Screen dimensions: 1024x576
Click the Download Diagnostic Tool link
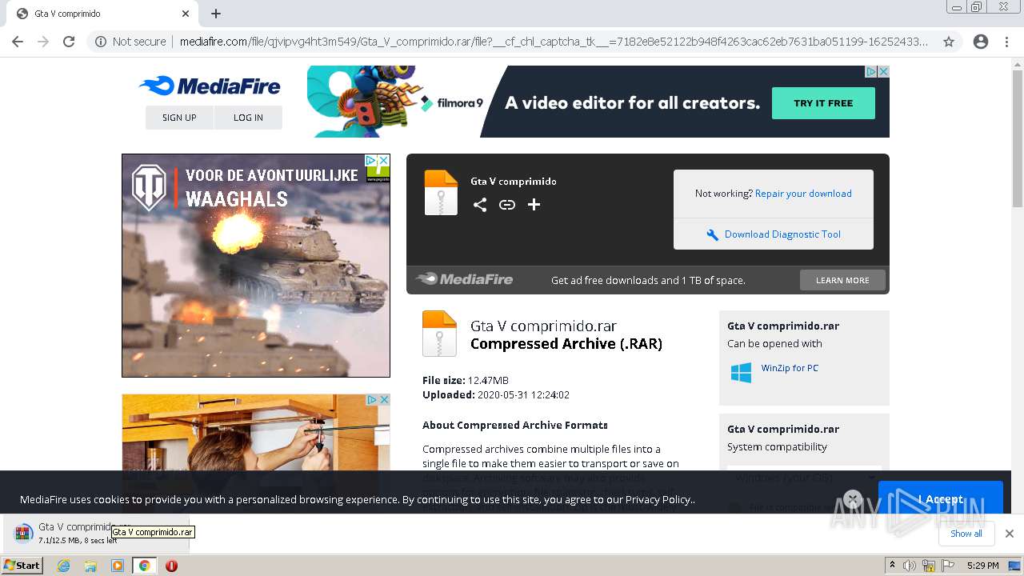(782, 234)
